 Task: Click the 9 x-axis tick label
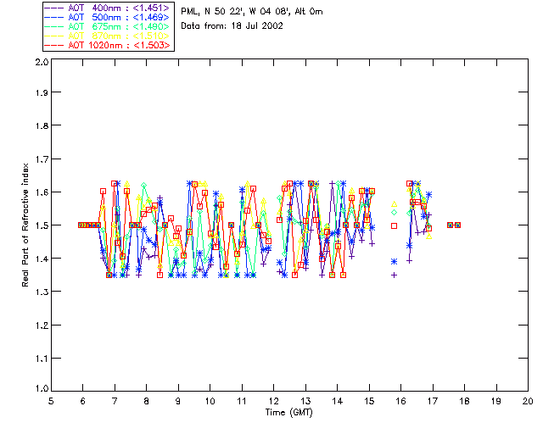coord(178,401)
